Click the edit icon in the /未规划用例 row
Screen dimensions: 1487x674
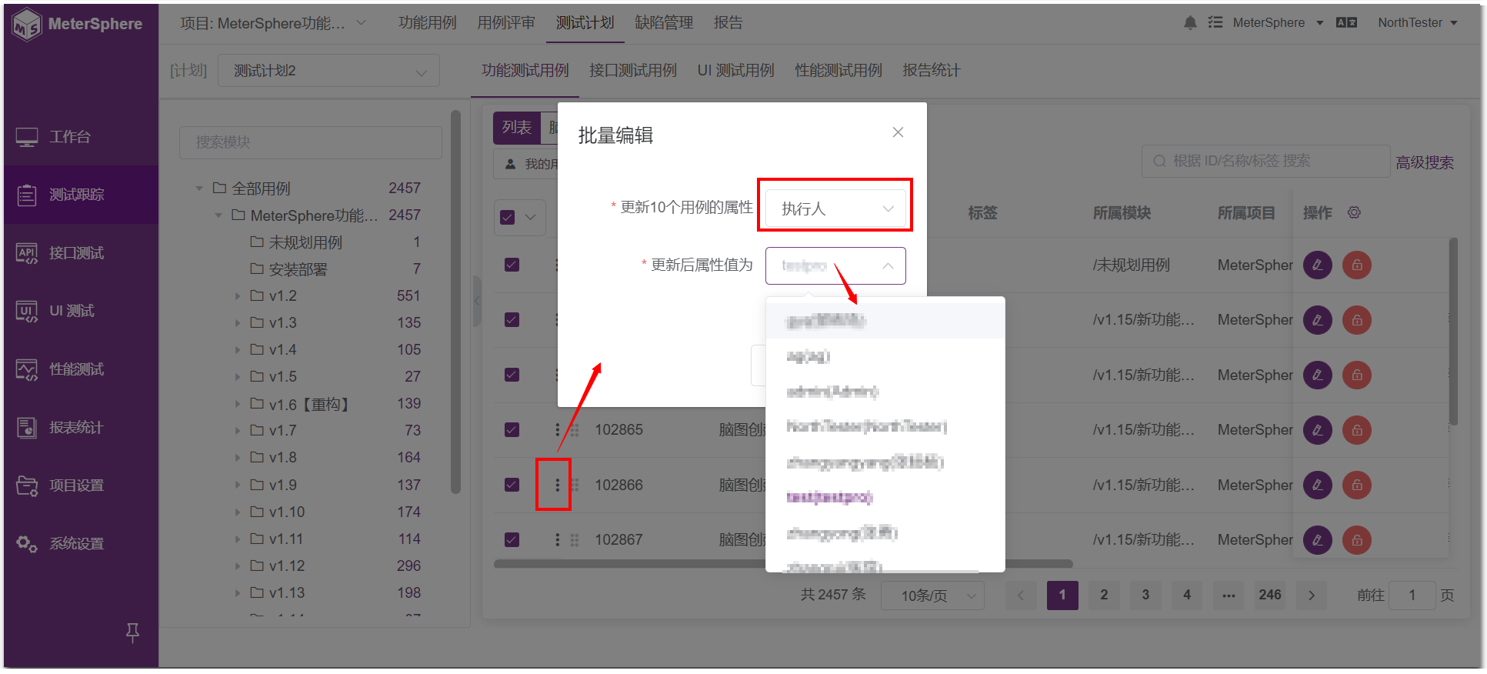(x=1318, y=265)
